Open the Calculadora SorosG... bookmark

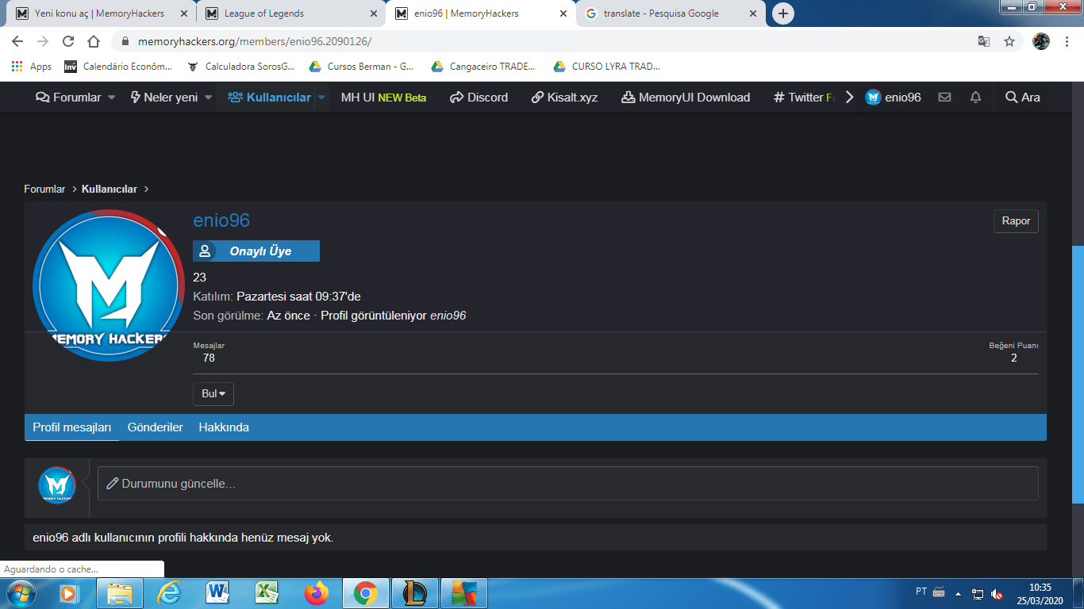point(241,67)
